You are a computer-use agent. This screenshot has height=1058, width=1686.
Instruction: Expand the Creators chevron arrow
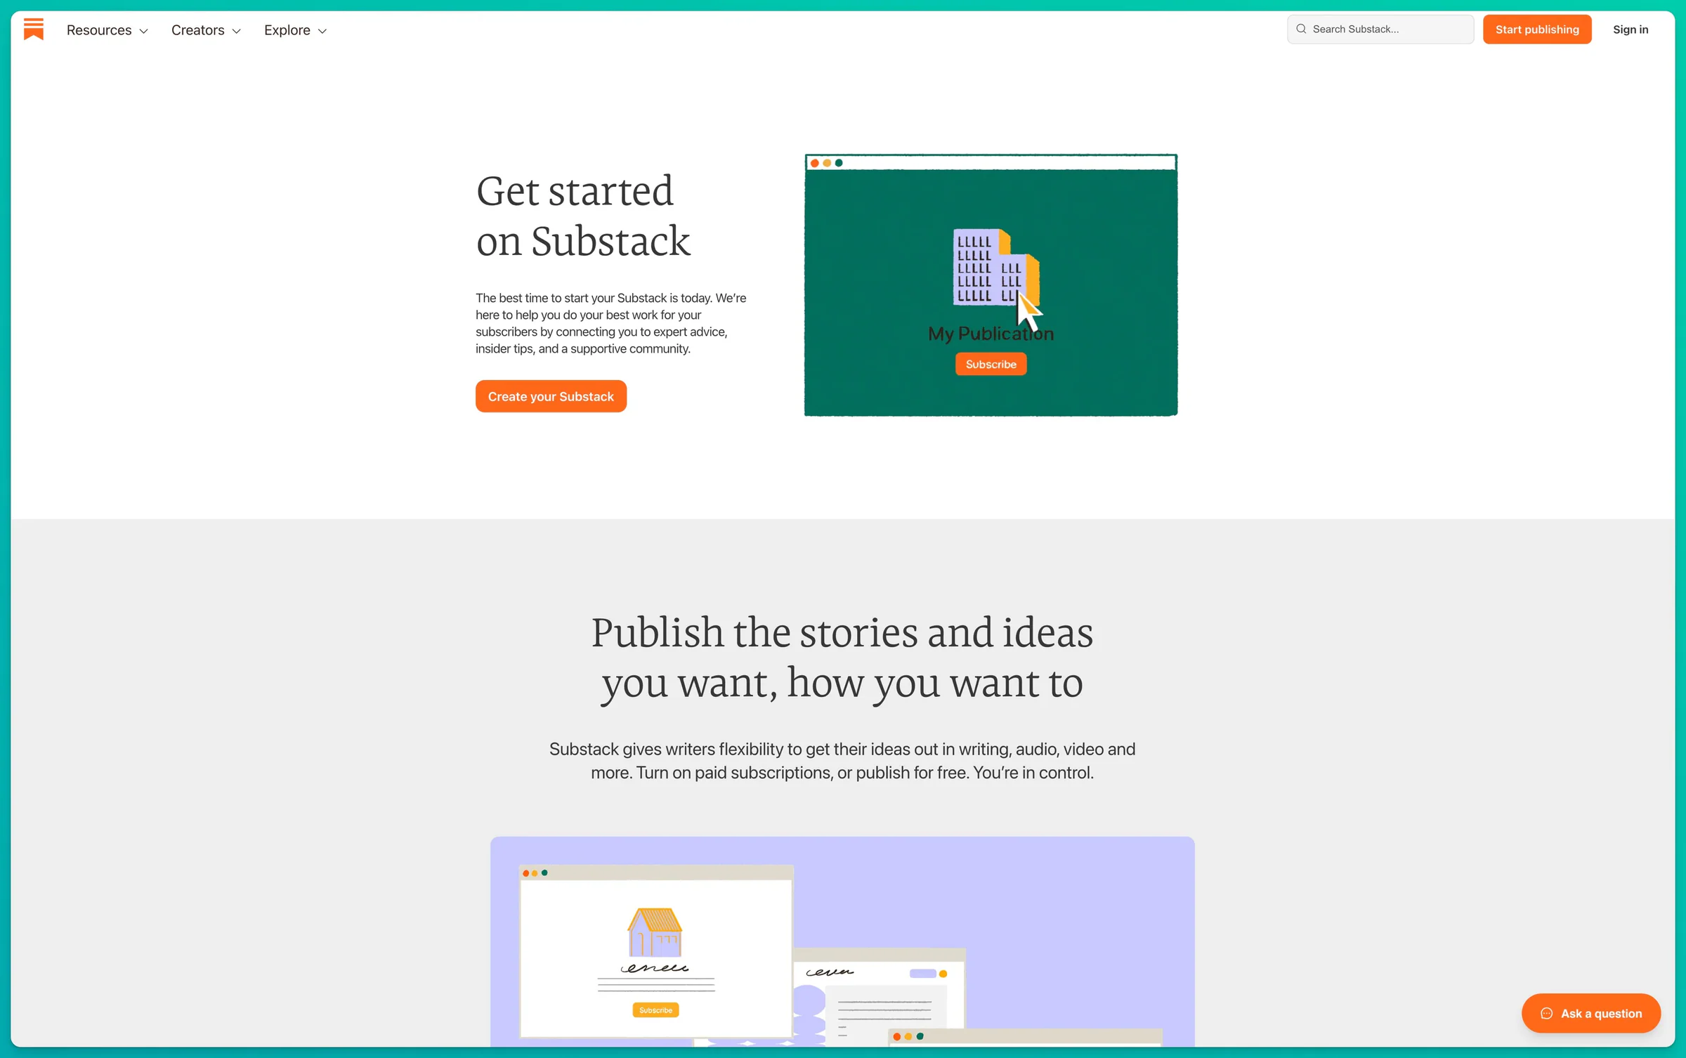click(236, 31)
